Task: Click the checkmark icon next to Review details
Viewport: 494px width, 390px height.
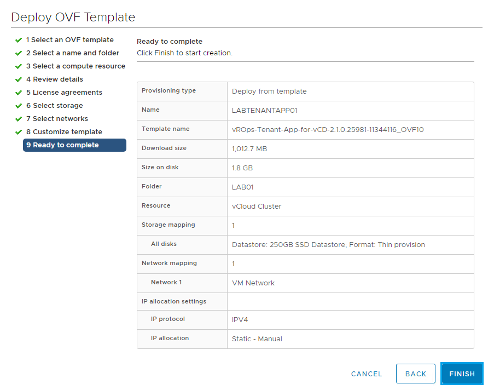Action: (19, 79)
